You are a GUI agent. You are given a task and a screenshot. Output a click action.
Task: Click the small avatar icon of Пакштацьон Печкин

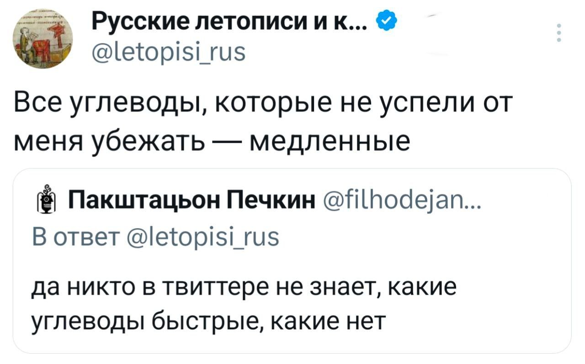[x=46, y=202]
